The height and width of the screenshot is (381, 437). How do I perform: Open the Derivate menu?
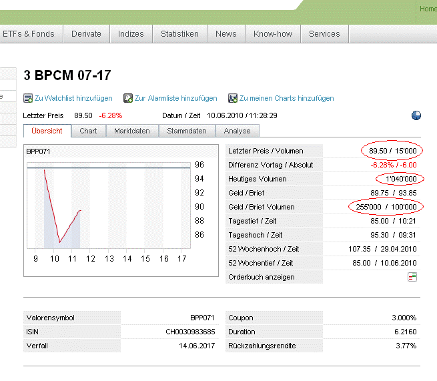pyautogui.click(x=87, y=34)
